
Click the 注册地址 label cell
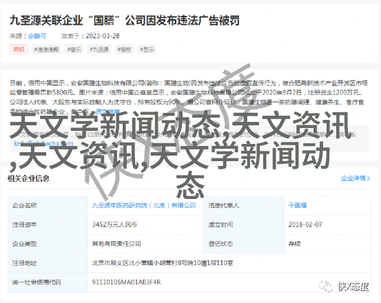[48, 263]
